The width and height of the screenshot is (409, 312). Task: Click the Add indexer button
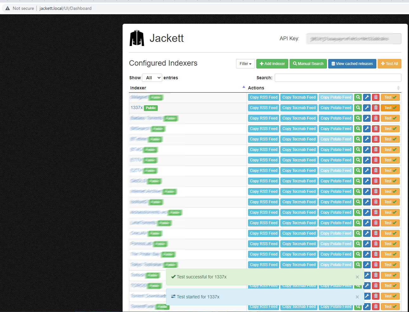(x=272, y=64)
